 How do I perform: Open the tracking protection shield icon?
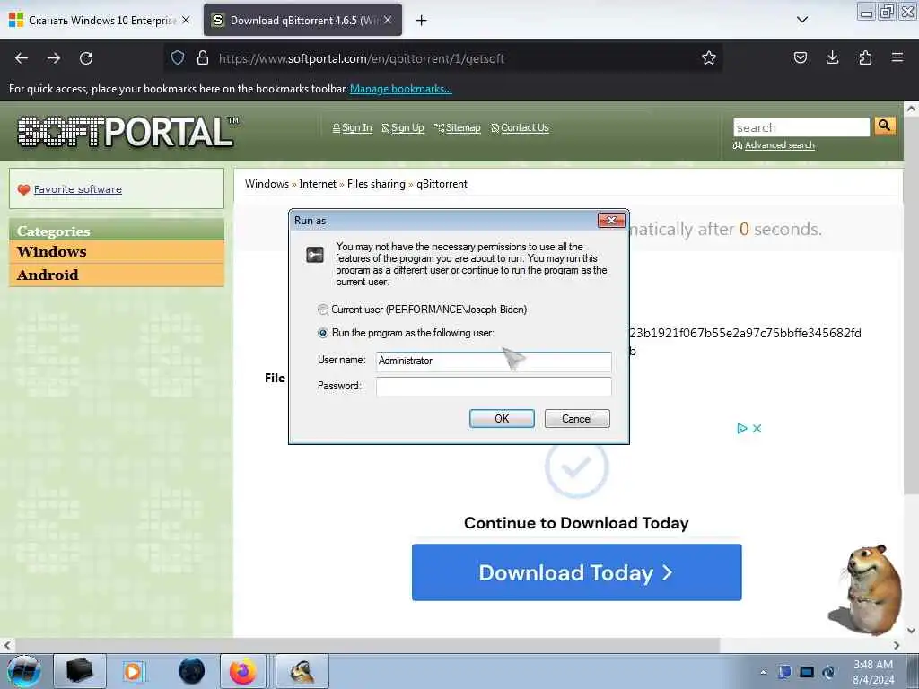178,57
